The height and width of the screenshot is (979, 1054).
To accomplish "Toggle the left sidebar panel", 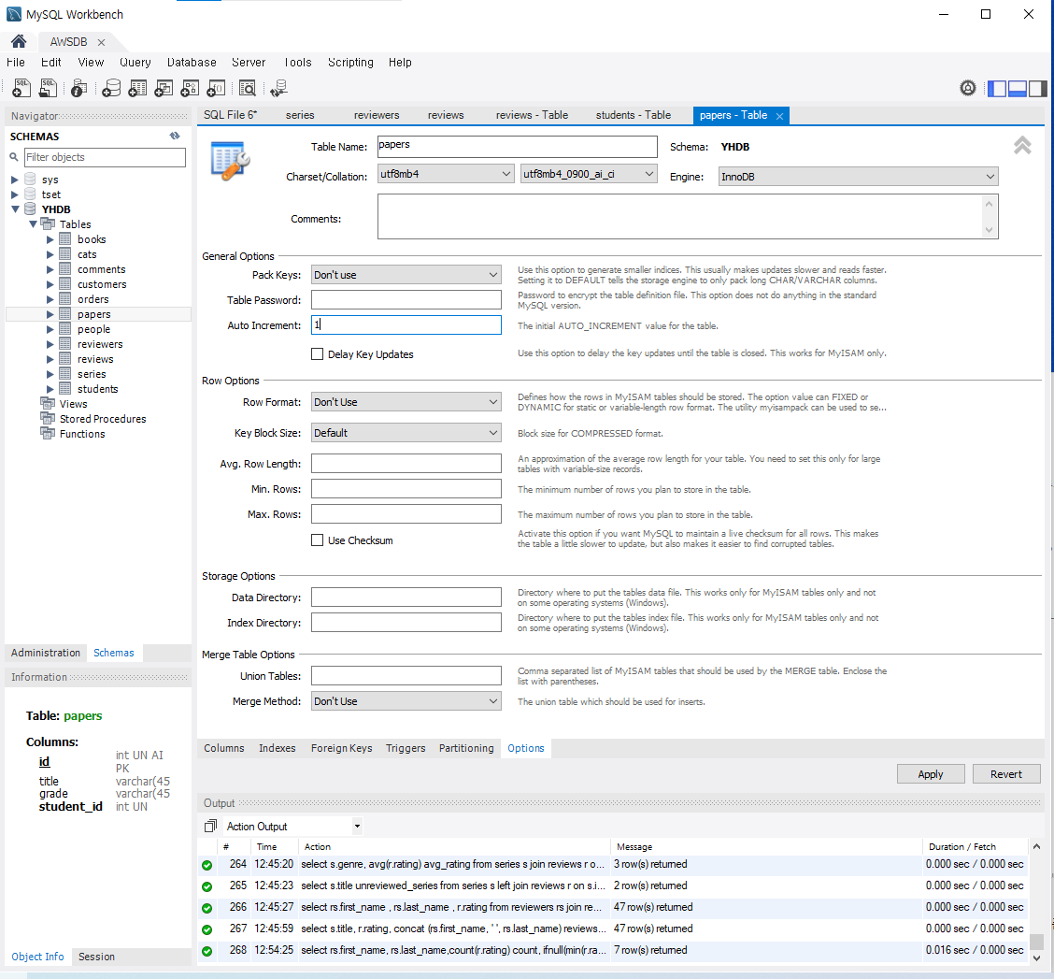I will click(x=997, y=88).
